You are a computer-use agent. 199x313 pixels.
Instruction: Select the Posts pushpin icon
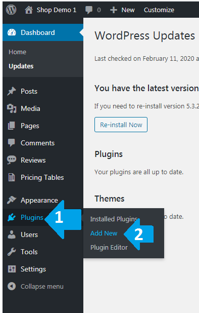point(12,91)
